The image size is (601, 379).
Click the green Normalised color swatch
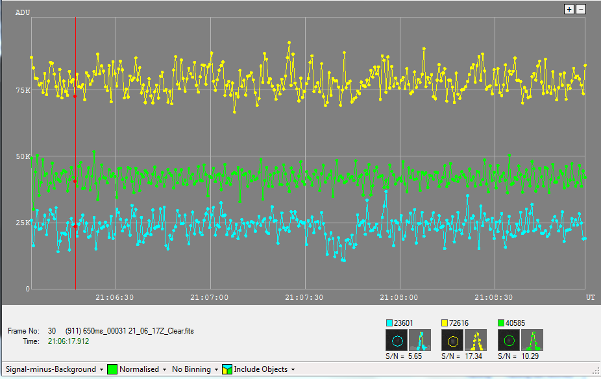[112, 369]
